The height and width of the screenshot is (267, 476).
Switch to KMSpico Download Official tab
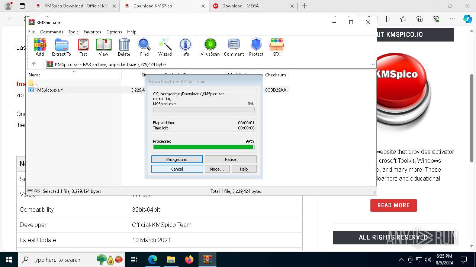(75, 6)
